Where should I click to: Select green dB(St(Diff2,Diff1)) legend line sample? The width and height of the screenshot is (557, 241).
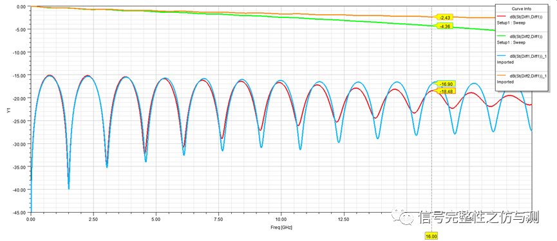point(502,37)
